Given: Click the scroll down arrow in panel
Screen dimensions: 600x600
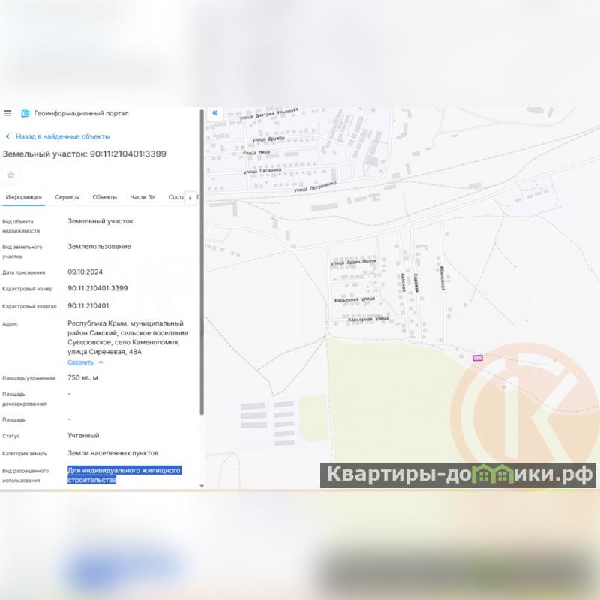Looking at the screenshot, I should pos(202,486).
